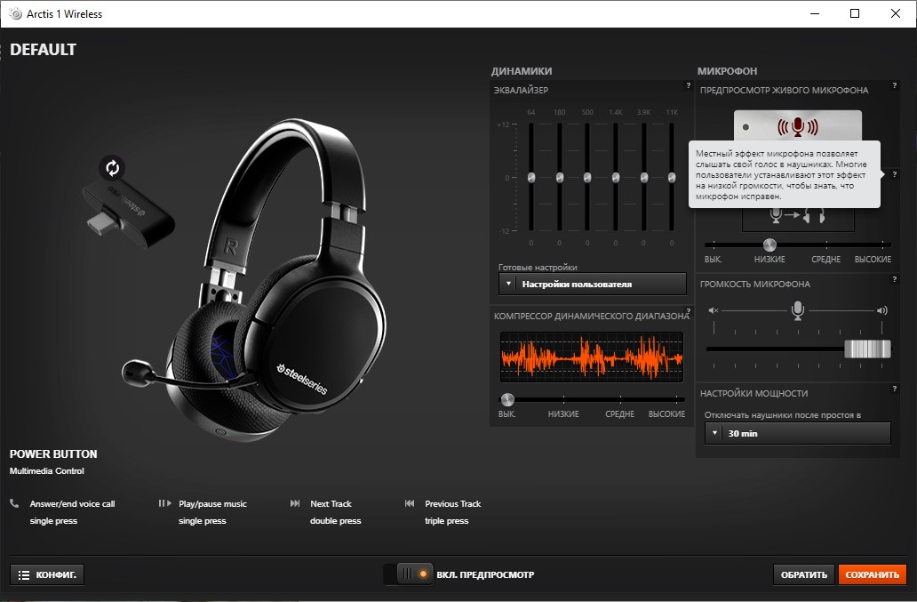Set sidetone to ВЫСОКИЕ position
917x602 pixels.
pyautogui.click(x=873, y=259)
